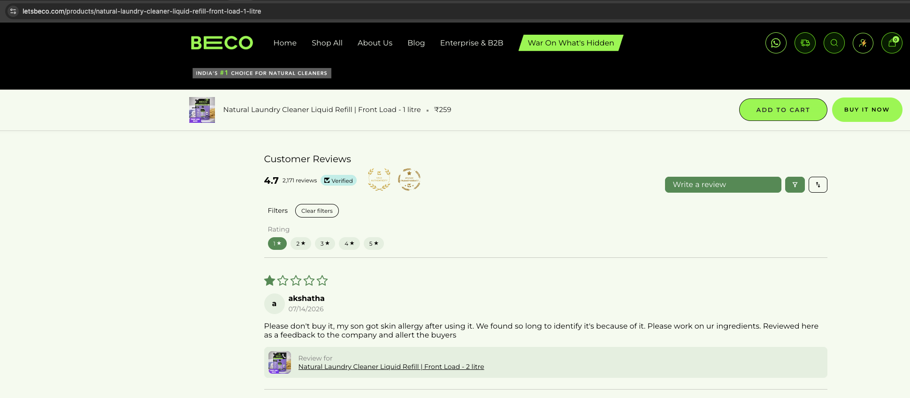Image resolution: width=910 pixels, height=398 pixels.
Task: Click the review date '07/14/2026'
Action: [306, 309]
